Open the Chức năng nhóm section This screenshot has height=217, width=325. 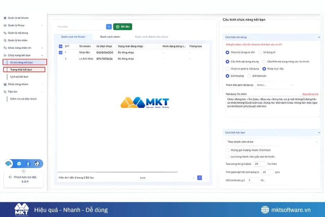point(17,84)
